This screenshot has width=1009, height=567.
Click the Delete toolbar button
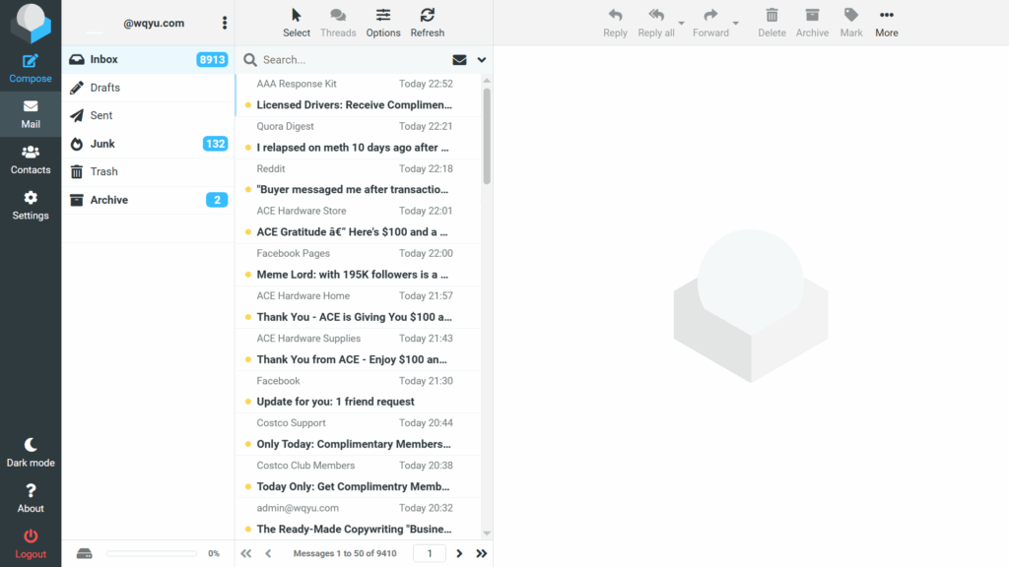pyautogui.click(x=772, y=23)
